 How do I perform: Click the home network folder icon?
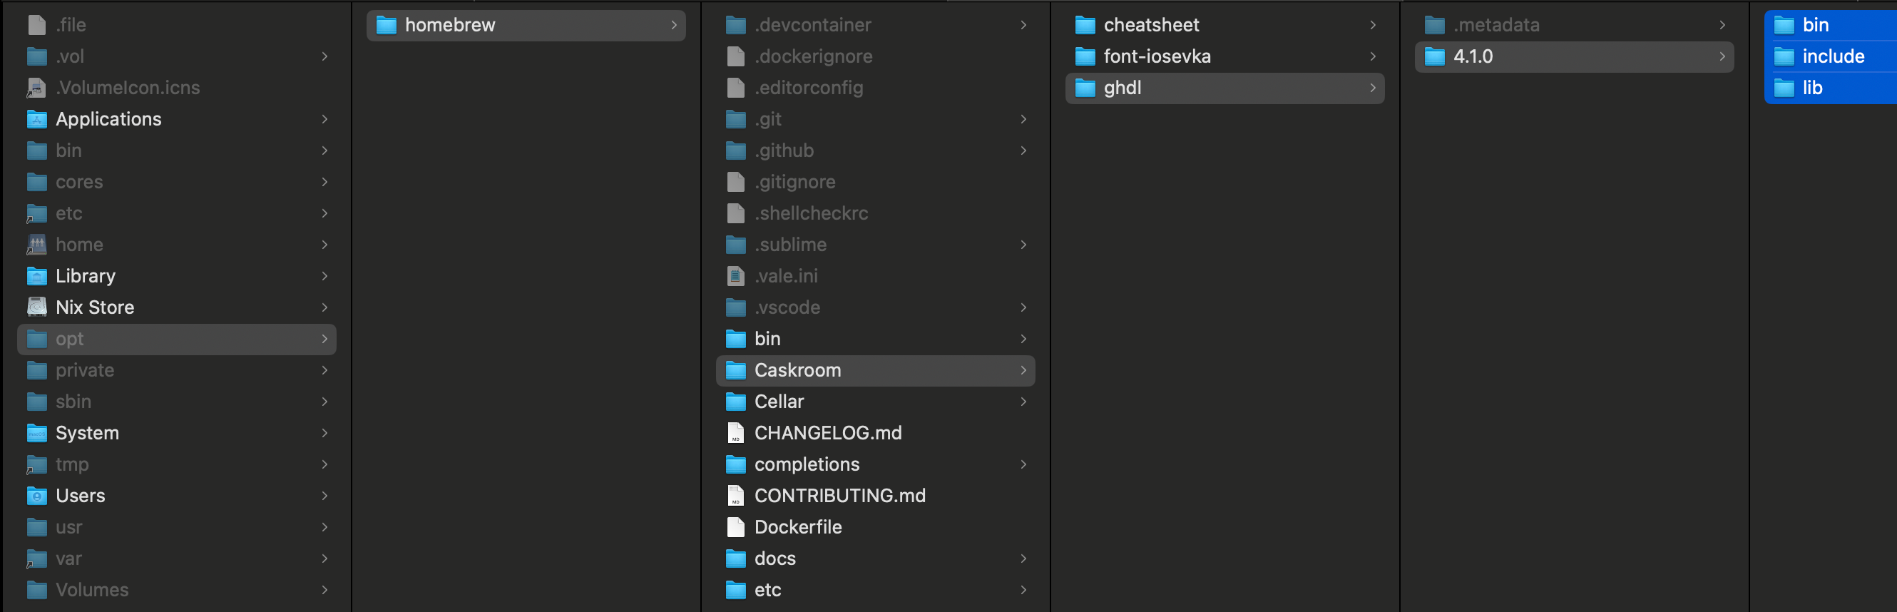[x=37, y=245]
